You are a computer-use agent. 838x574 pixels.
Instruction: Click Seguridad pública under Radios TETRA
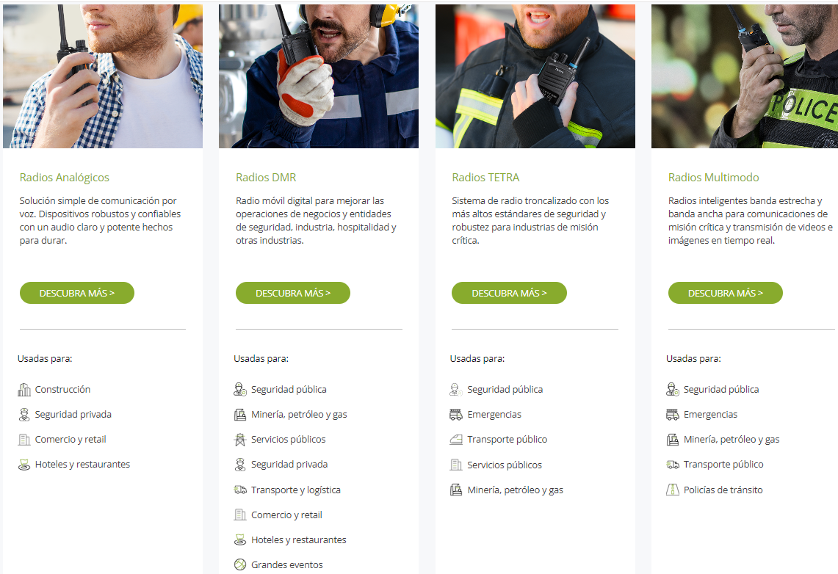pyautogui.click(x=505, y=389)
